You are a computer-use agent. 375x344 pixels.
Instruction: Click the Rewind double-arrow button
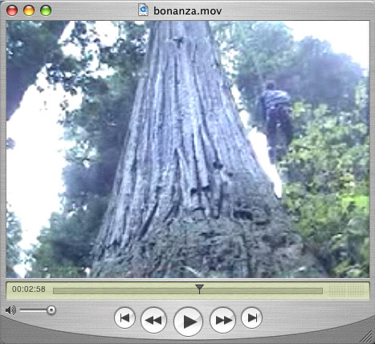point(153,320)
